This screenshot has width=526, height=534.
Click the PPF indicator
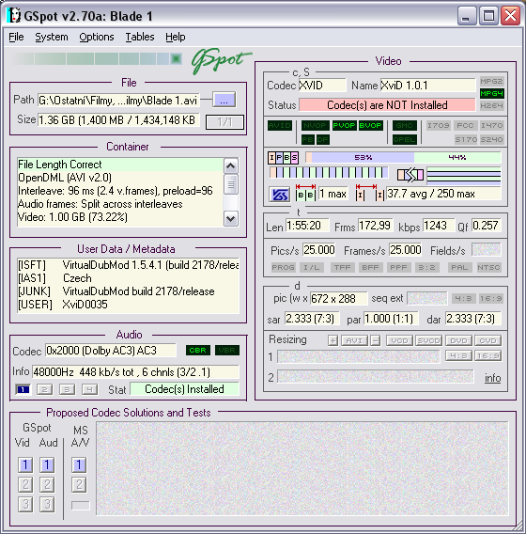[x=398, y=267]
